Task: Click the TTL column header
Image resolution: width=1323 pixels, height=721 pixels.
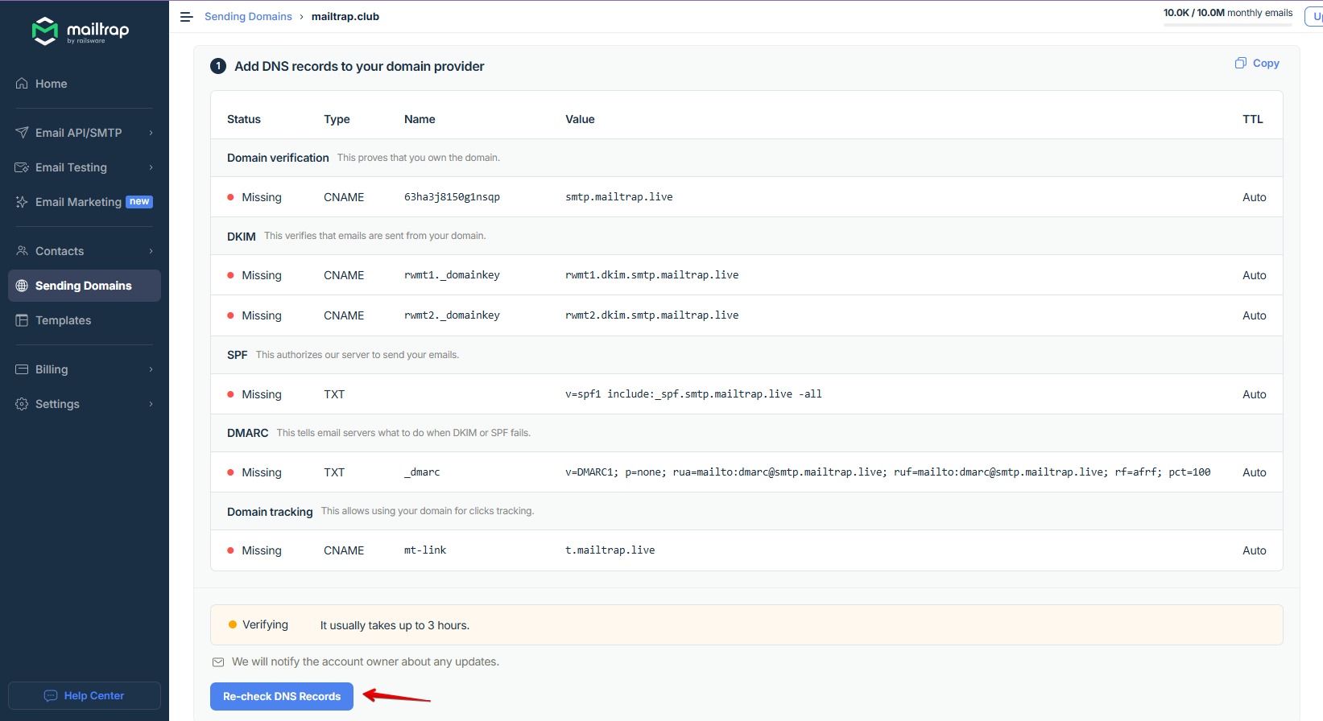Action: (x=1253, y=119)
